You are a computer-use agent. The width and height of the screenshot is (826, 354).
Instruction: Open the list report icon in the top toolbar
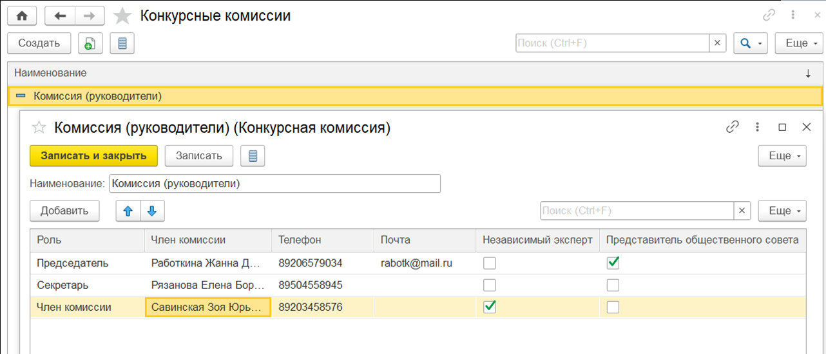(x=122, y=43)
